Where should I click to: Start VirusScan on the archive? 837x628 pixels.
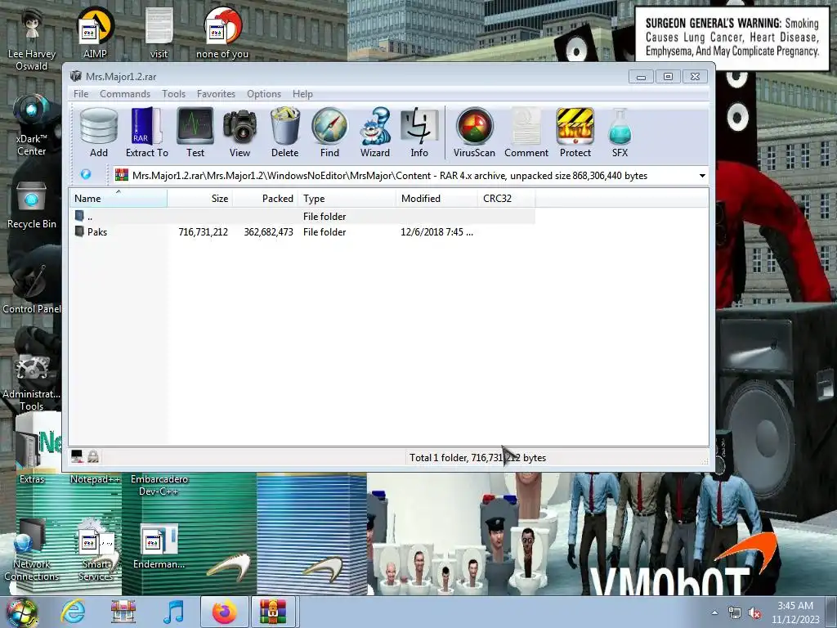(474, 132)
